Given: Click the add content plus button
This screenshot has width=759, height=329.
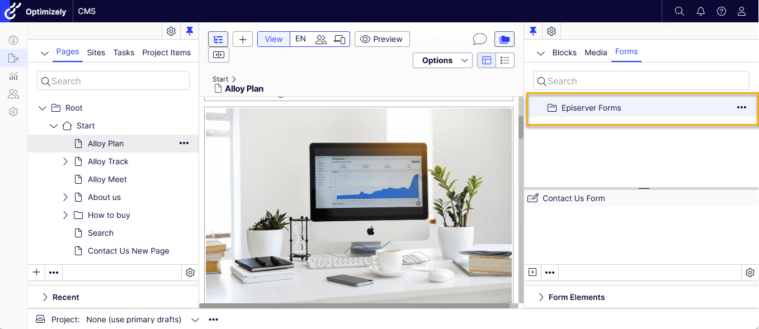Looking at the screenshot, I should tap(242, 39).
